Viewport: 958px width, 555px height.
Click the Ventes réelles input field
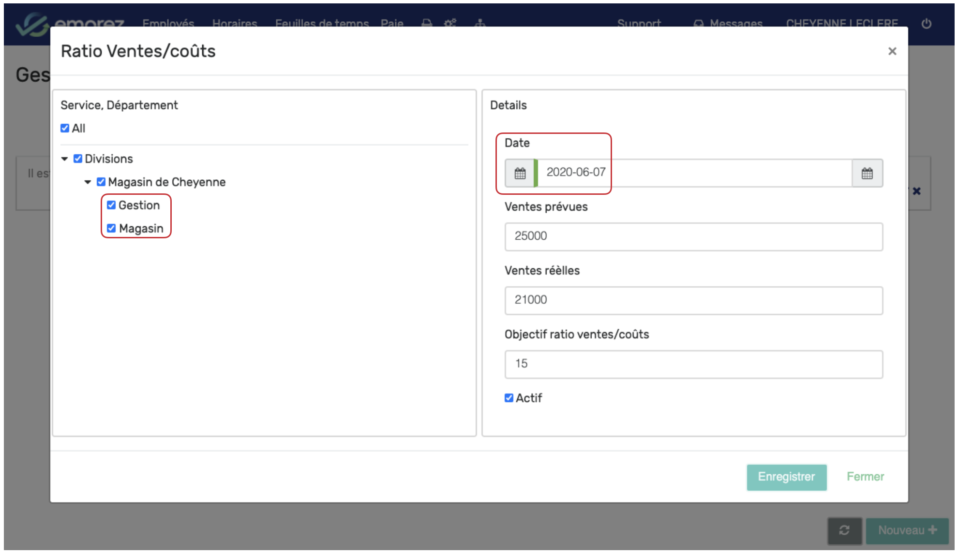click(x=693, y=300)
